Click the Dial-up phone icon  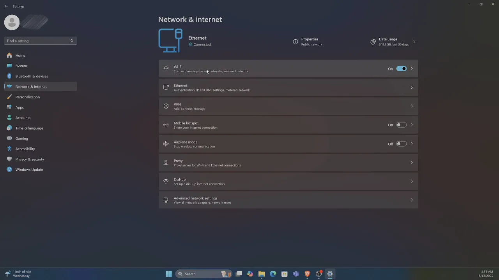click(x=166, y=181)
